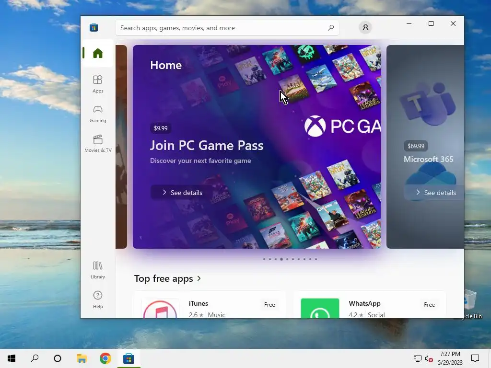Open the Apps section in the sidebar
491x368 pixels.
[98, 84]
